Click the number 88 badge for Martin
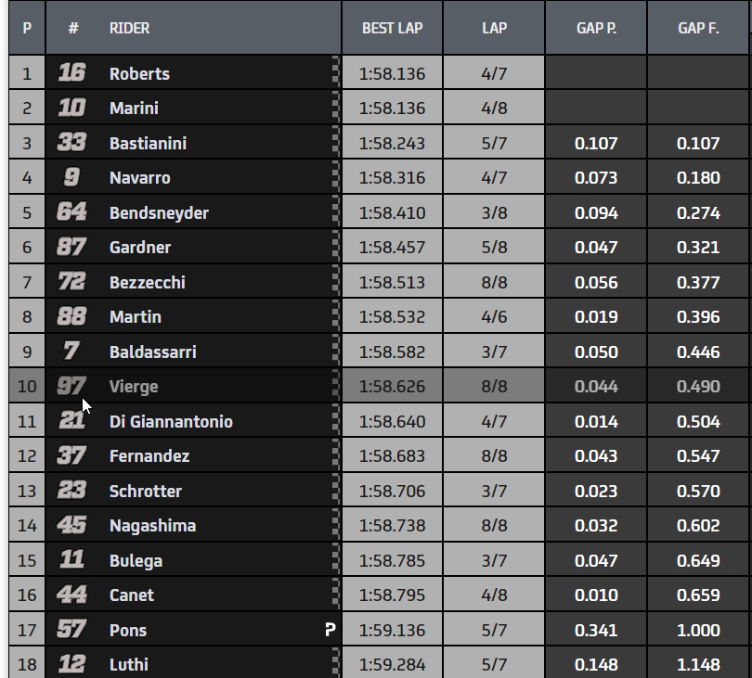Screen dimensions: 752x678 click(x=71, y=317)
